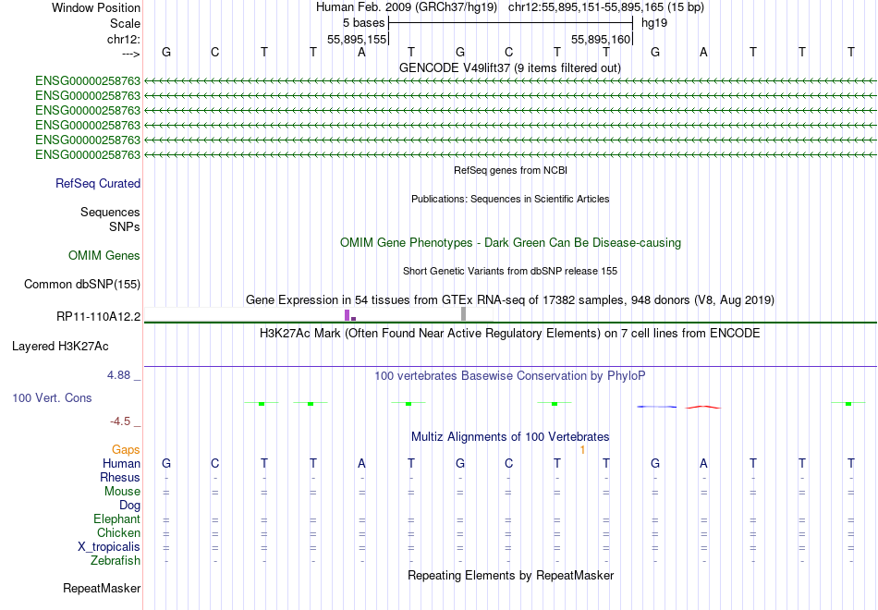878x610 pixels.
Task: Click the Window Position track label
Action: coord(96,7)
